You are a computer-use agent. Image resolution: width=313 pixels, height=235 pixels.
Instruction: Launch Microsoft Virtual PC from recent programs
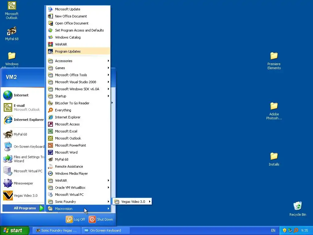23,171
